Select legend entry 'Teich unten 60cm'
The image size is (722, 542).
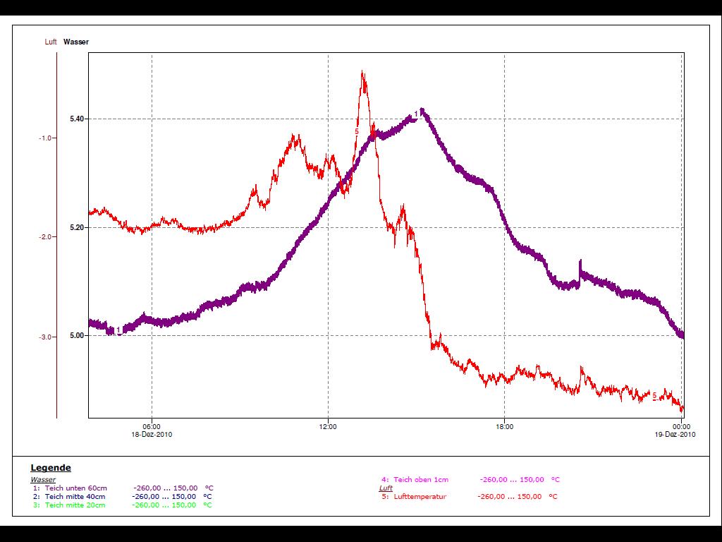[x=75, y=488]
